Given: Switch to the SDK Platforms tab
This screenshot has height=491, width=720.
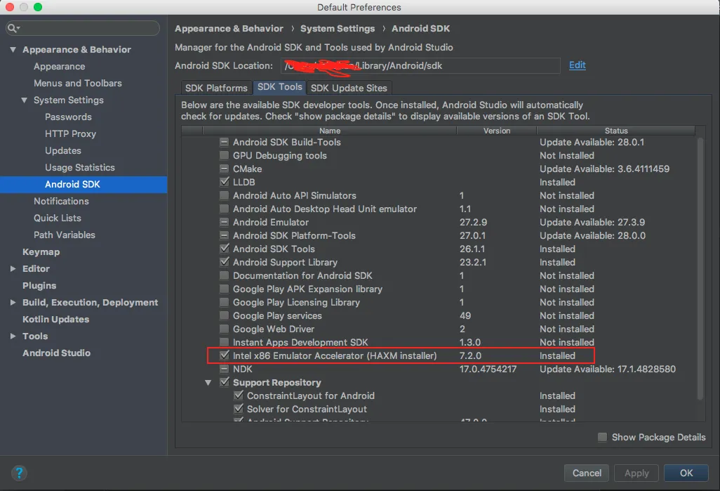Looking at the screenshot, I should pos(216,88).
